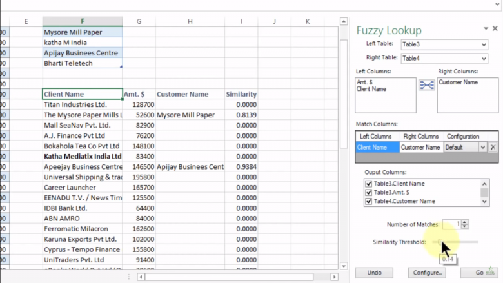Select the Bharti Teletech cell
Image resolution: width=503 pixels, height=283 pixels.
[83, 63]
